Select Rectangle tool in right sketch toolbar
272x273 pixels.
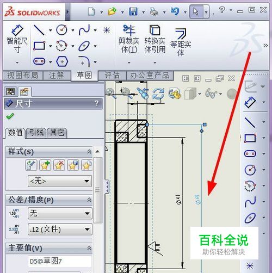tap(250, 138)
